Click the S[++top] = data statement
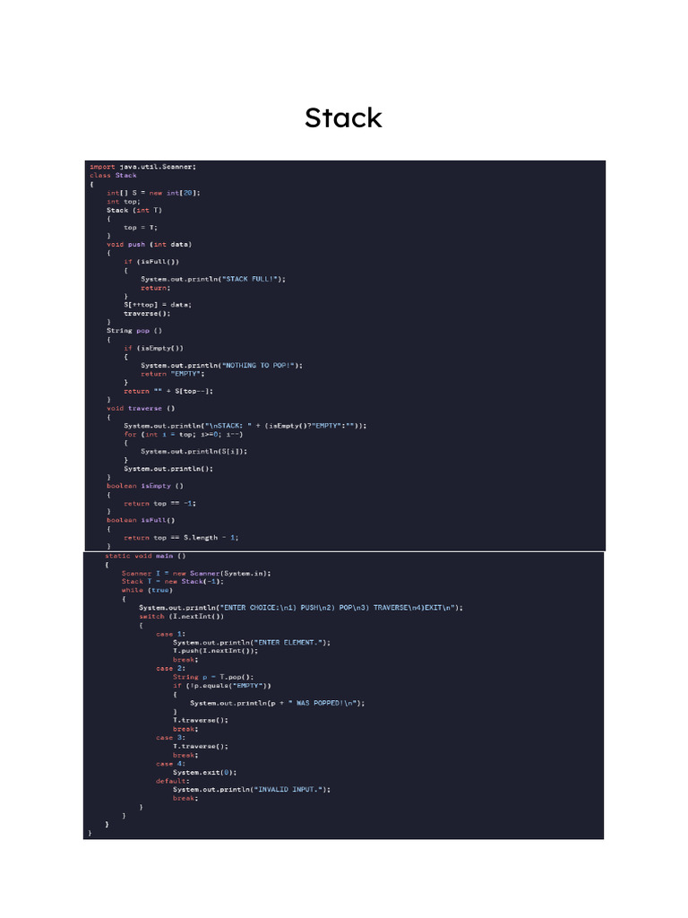This screenshot has height=918, width=688. (x=158, y=305)
